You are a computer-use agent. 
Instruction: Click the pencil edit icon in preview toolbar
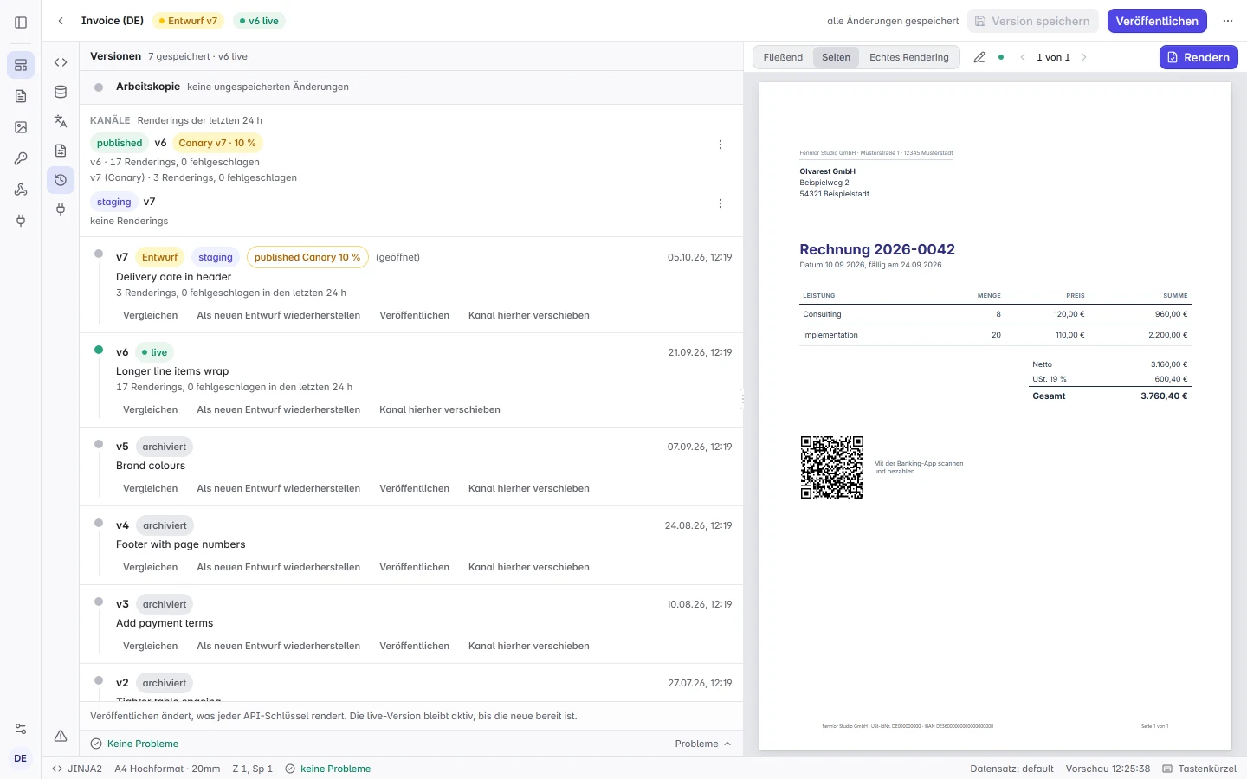[x=979, y=57]
